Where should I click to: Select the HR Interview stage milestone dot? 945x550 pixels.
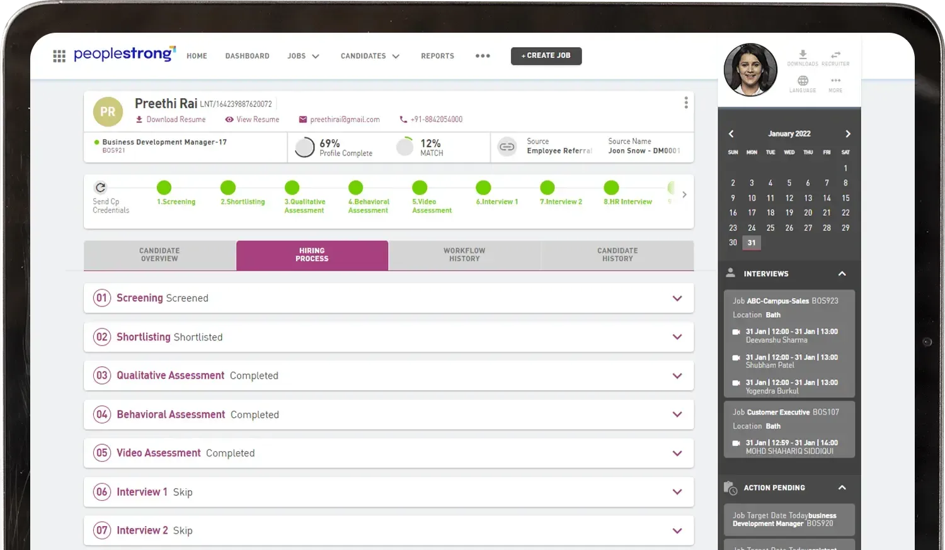coord(610,187)
